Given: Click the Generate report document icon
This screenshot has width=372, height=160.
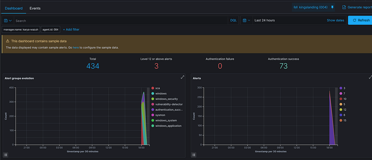Looking at the screenshot, I should [344, 7].
